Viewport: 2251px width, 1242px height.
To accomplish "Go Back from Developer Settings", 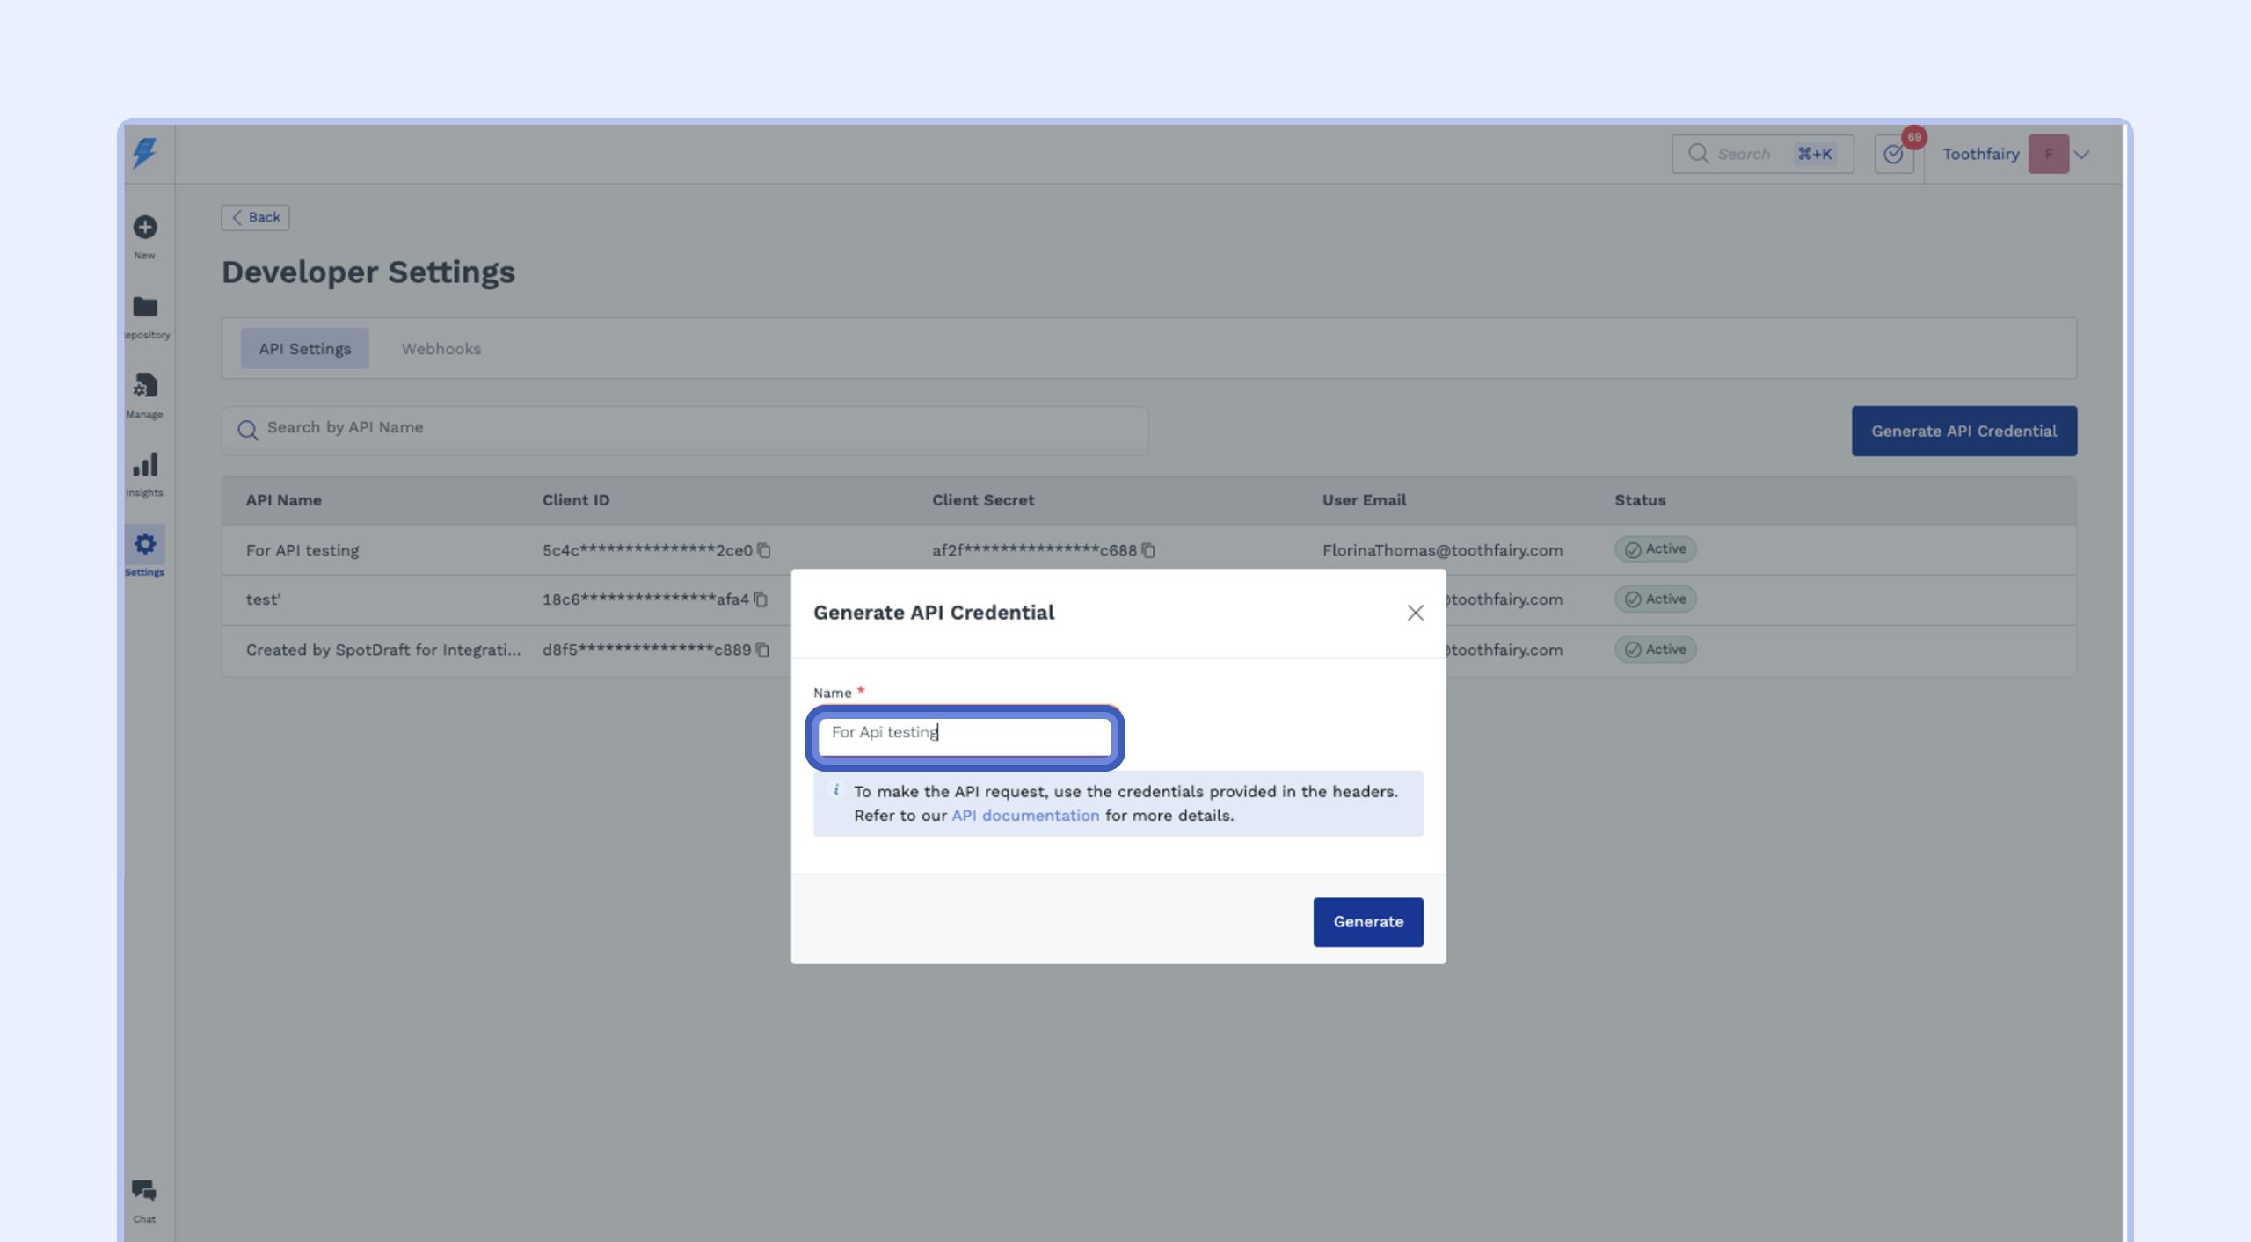I will click(255, 217).
